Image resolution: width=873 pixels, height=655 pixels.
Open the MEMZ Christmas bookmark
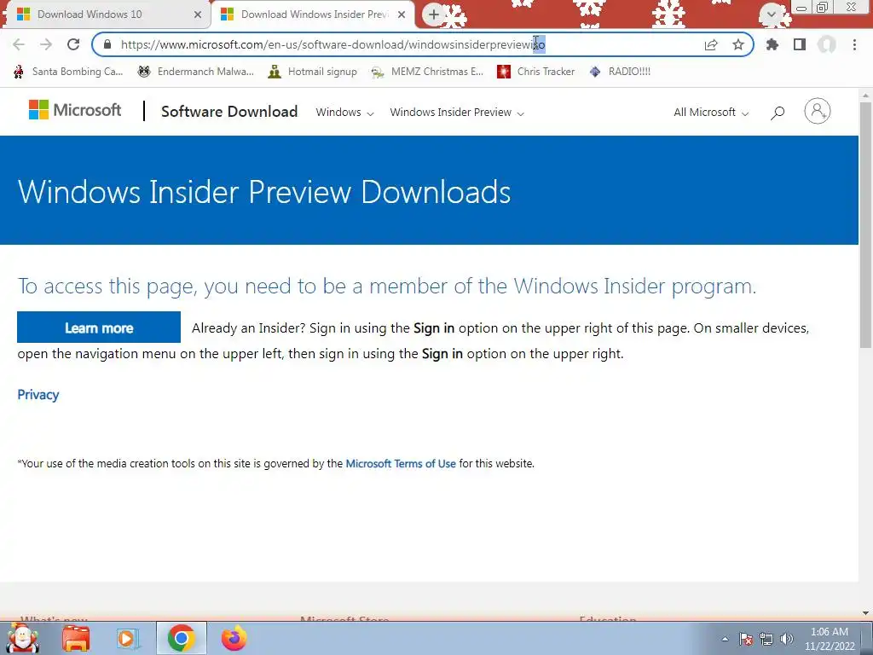(427, 72)
